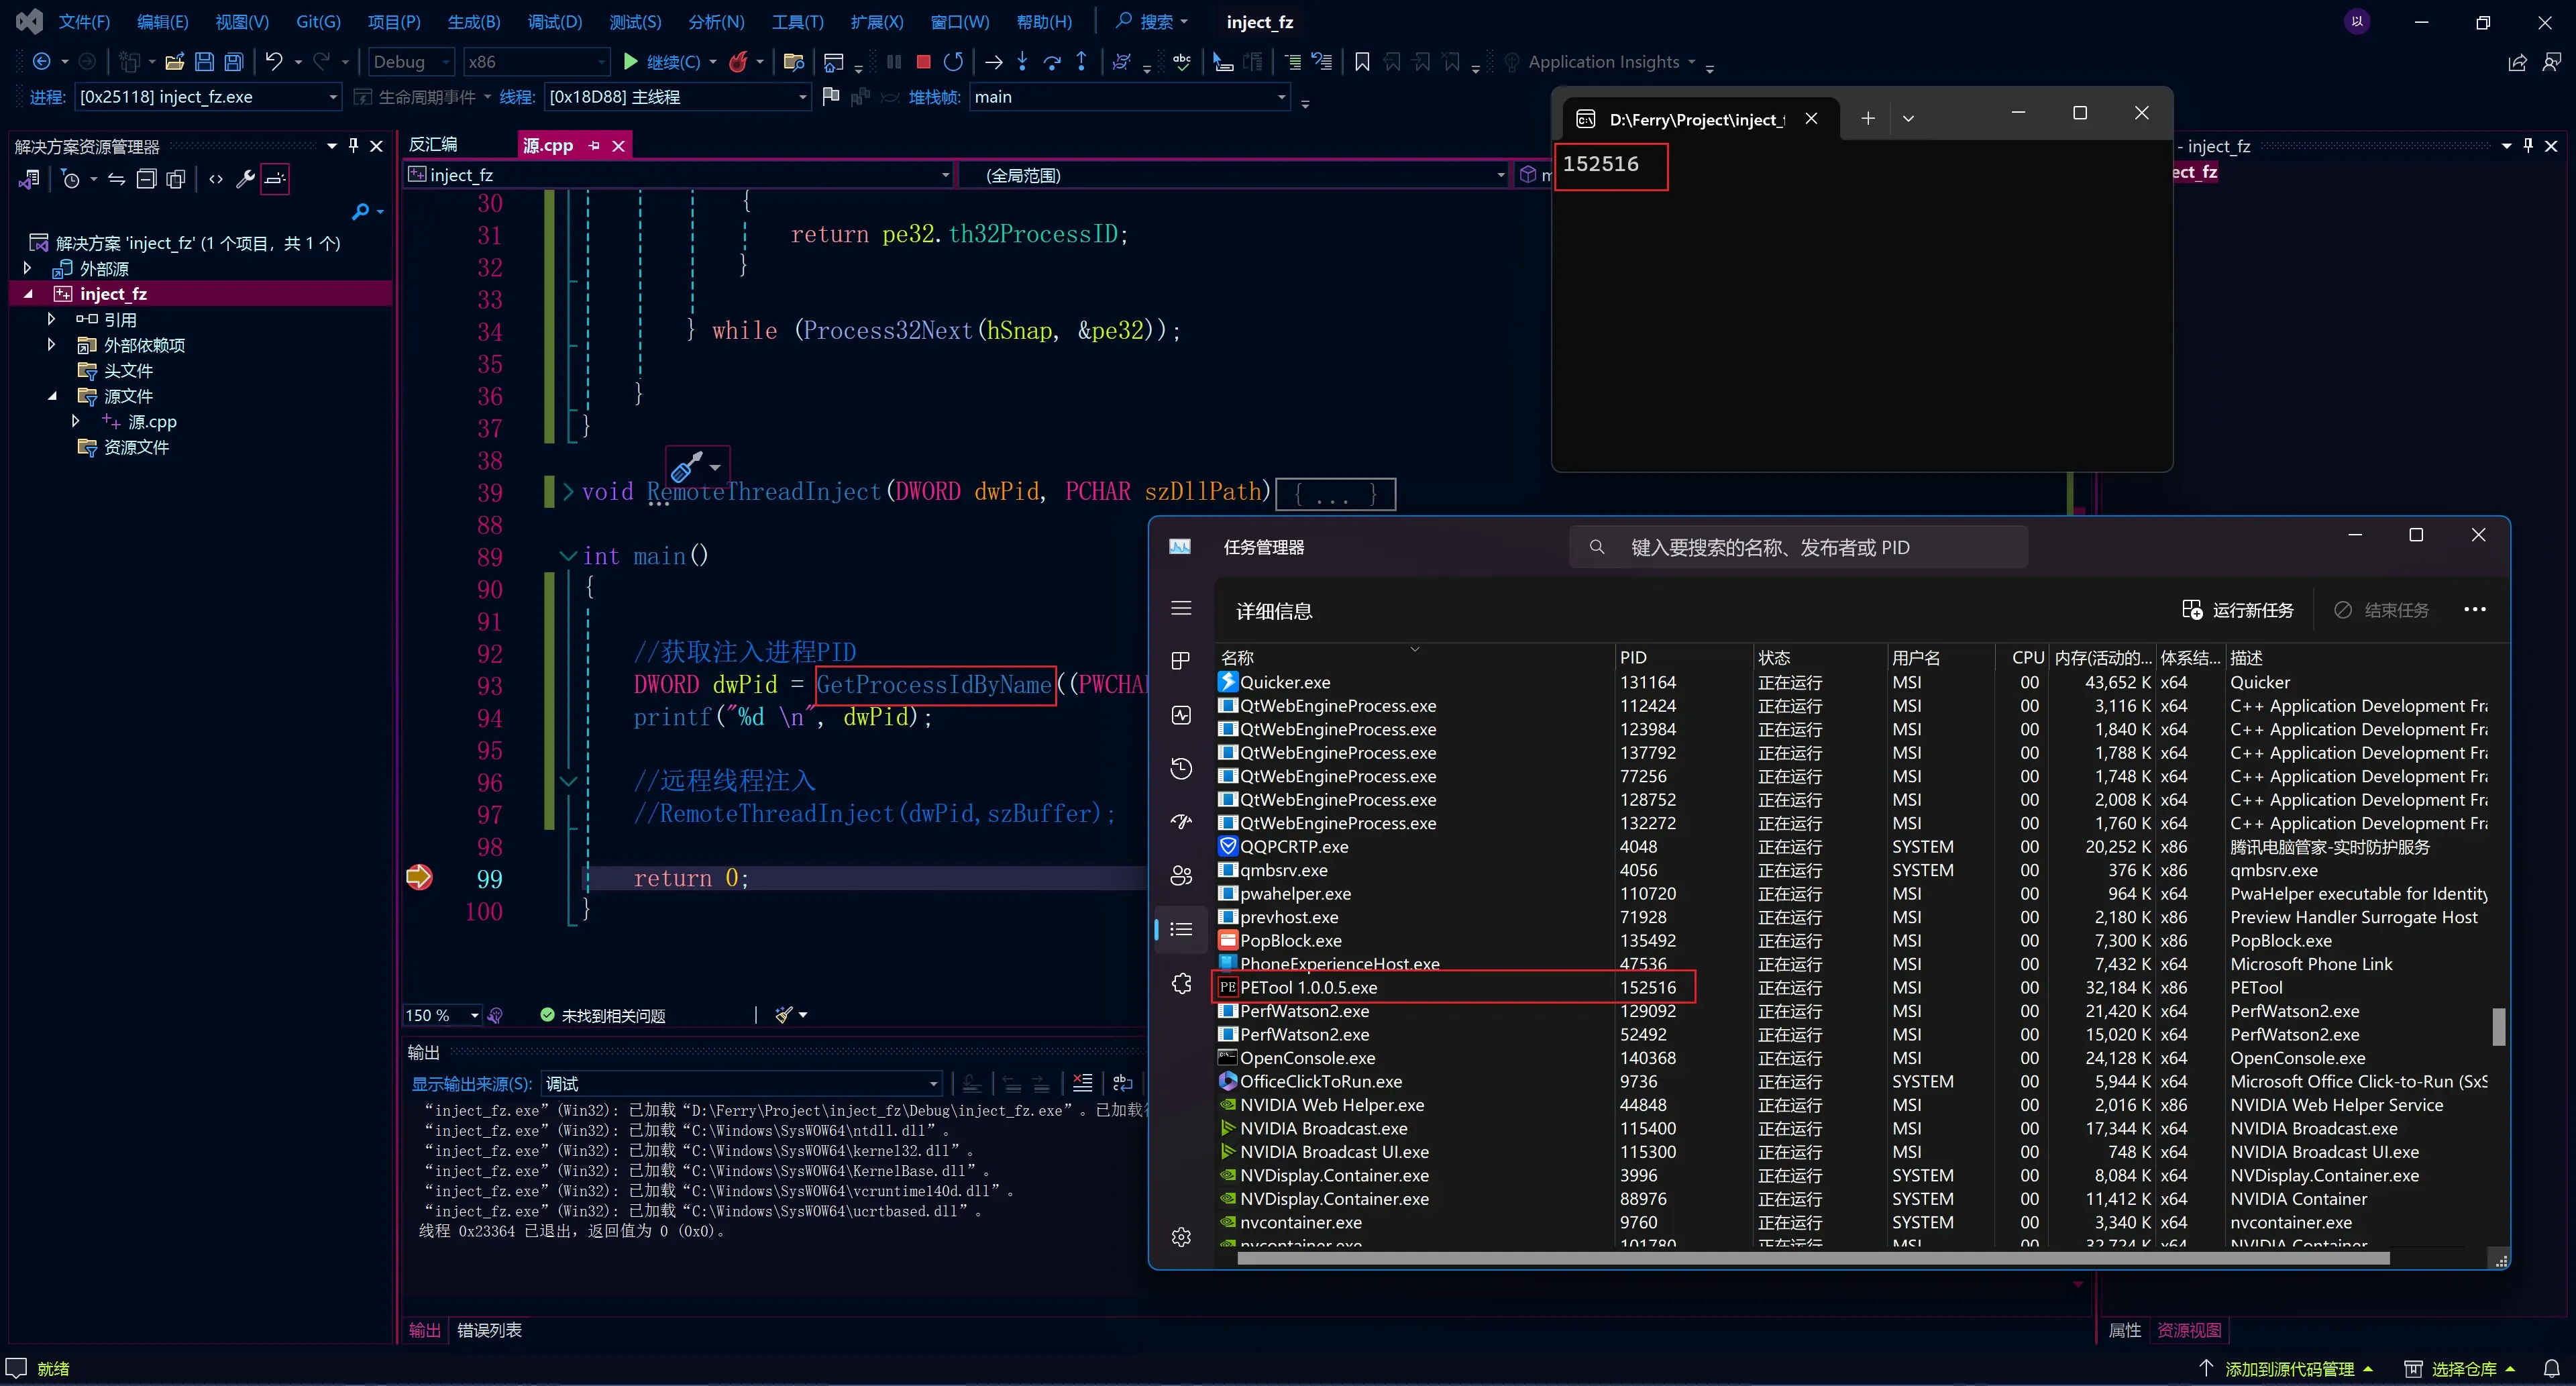Open Task Manager's Services puzzle icon

click(x=1181, y=983)
